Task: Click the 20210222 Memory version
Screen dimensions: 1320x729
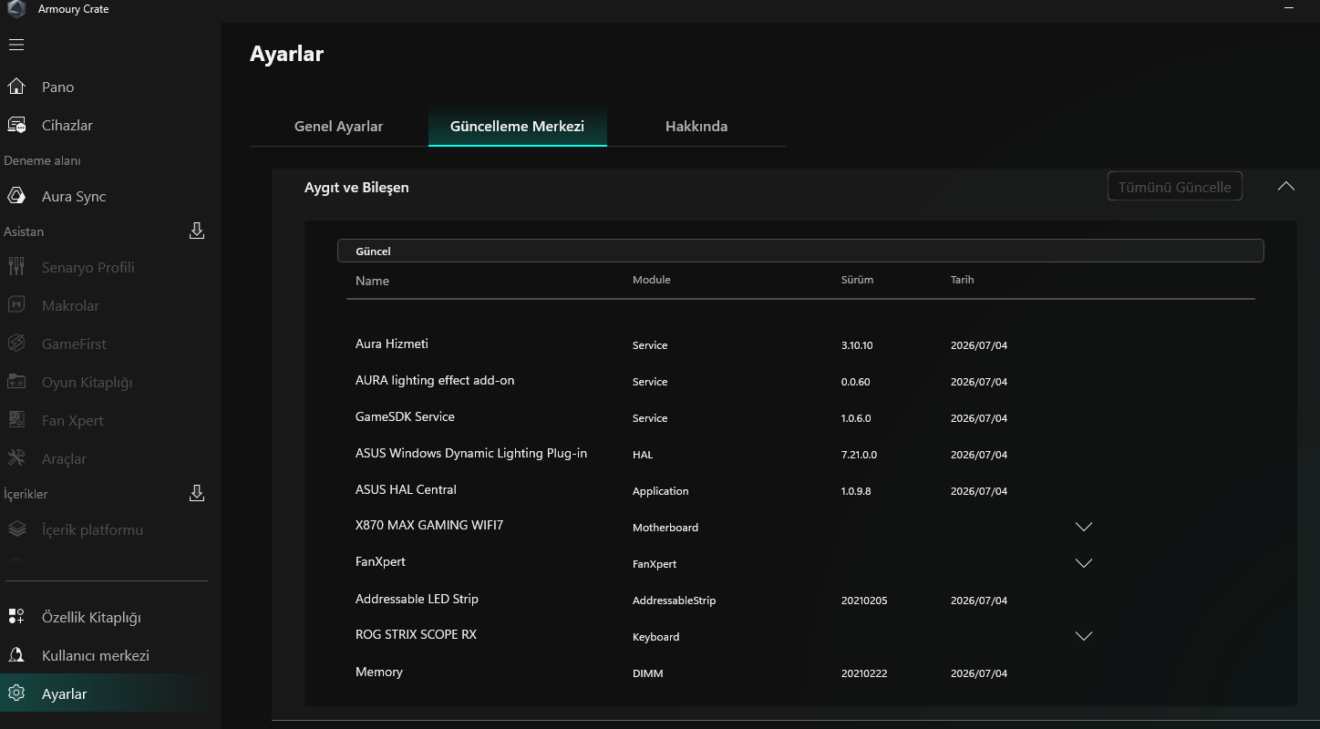Action: tap(864, 673)
